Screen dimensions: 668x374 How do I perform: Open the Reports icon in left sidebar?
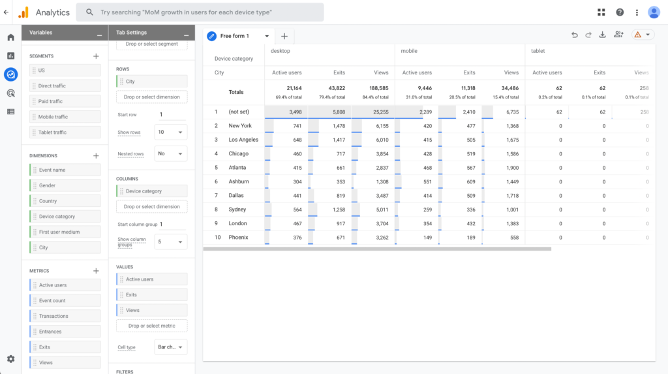pos(10,56)
